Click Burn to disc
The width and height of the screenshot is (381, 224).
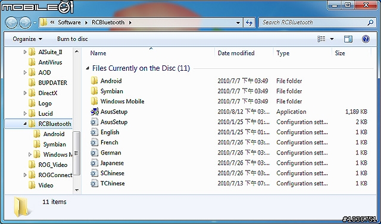pyautogui.click(x=73, y=39)
